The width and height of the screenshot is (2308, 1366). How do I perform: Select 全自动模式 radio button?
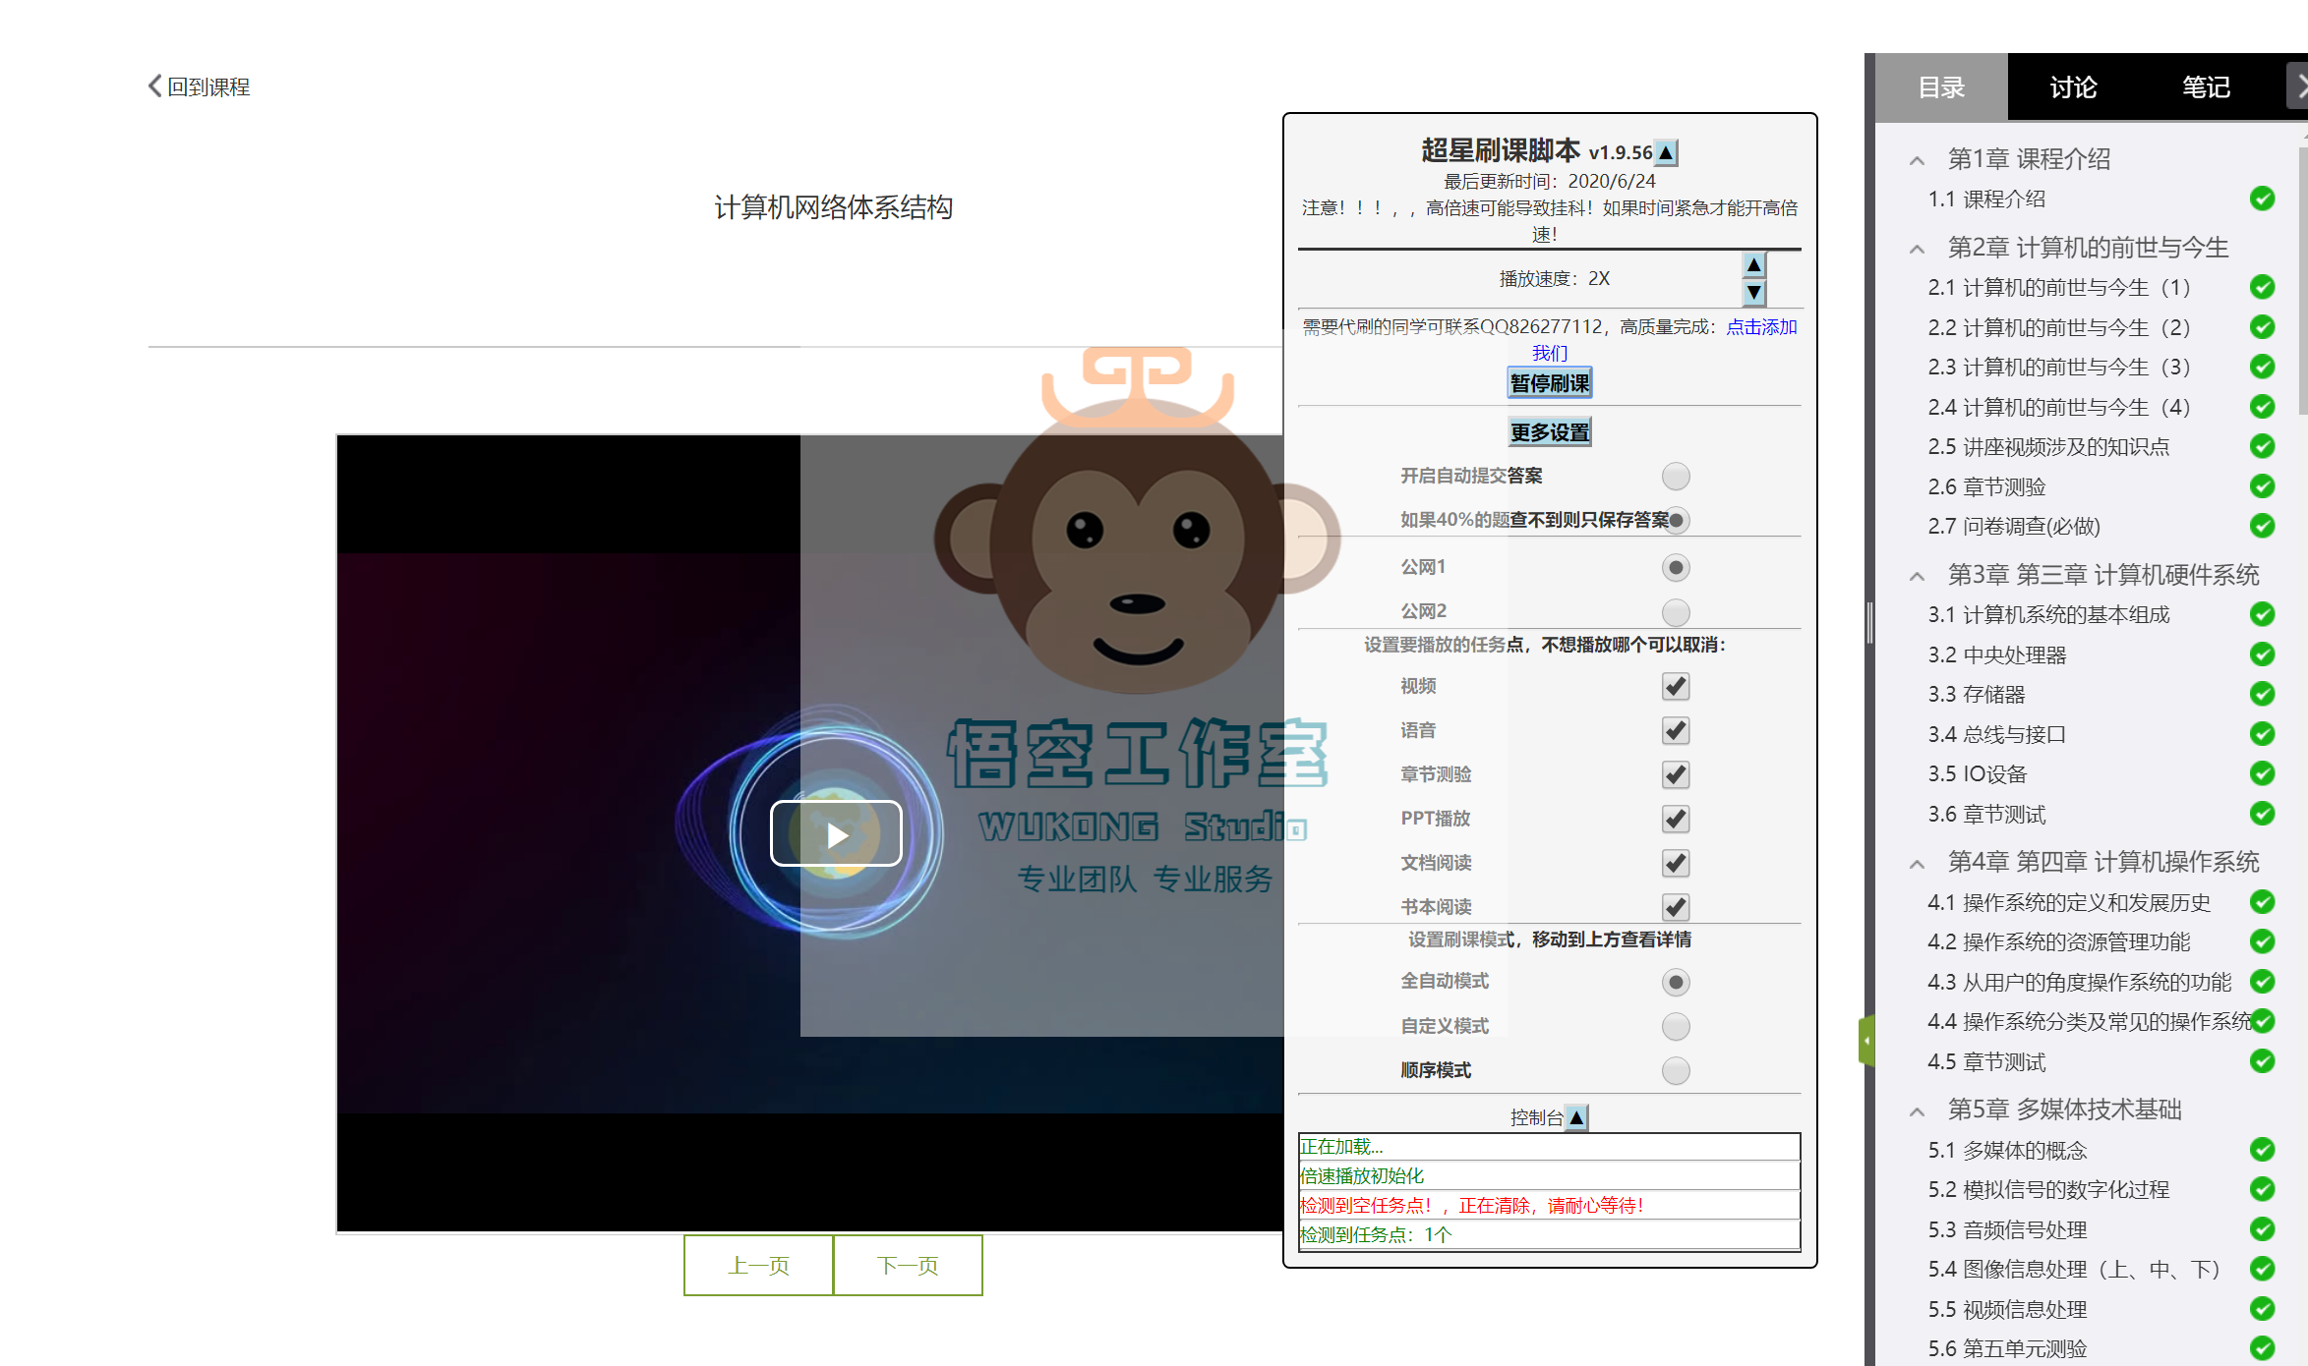pos(1676,982)
